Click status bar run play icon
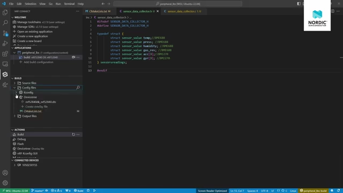Image resolution: width=343 pixels, height=193 pixels. 94,191
